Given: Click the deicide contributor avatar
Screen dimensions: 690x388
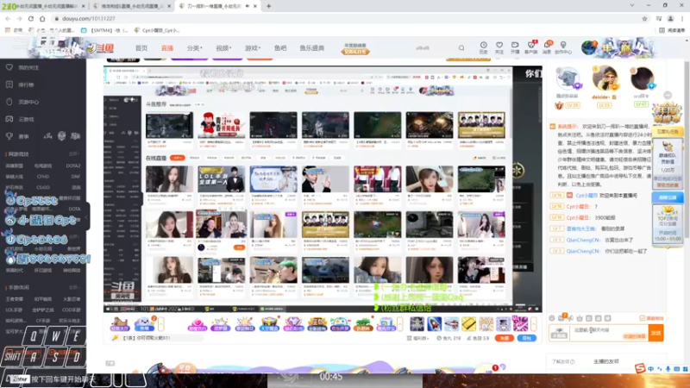Looking at the screenshot, I should [605, 78].
